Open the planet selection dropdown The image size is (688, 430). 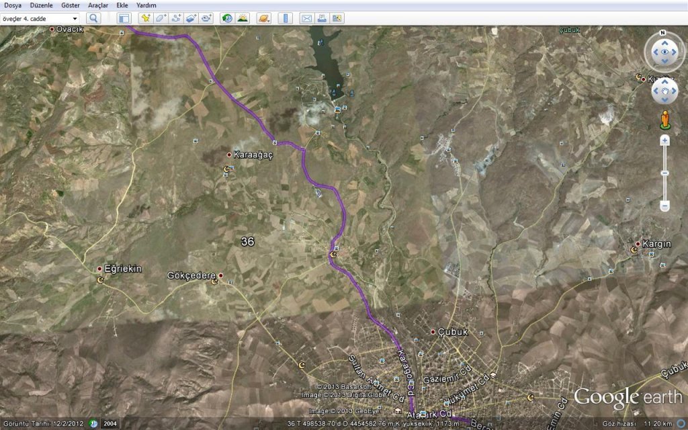(x=263, y=18)
